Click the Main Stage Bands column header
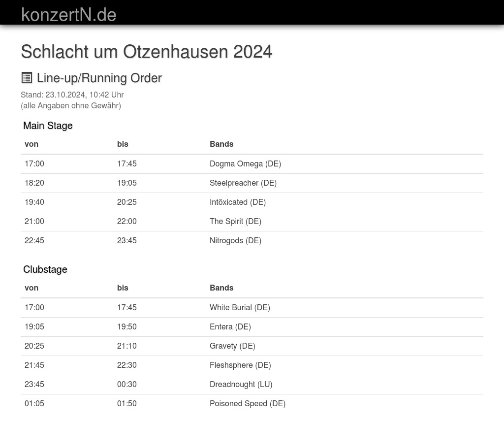Screen dimensions: 504x423 coord(221,144)
